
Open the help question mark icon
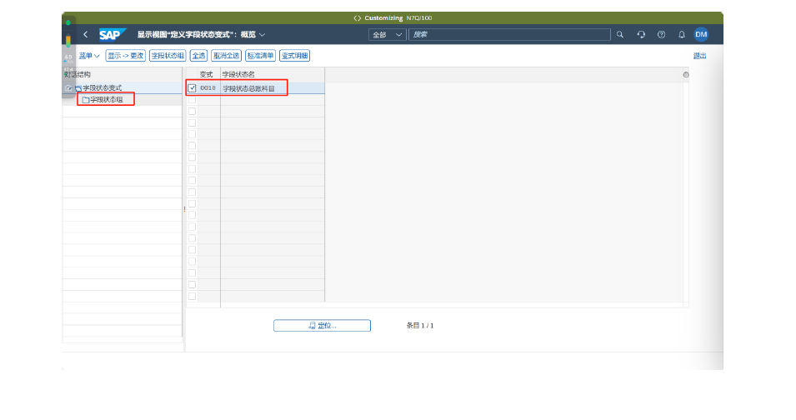coord(661,34)
